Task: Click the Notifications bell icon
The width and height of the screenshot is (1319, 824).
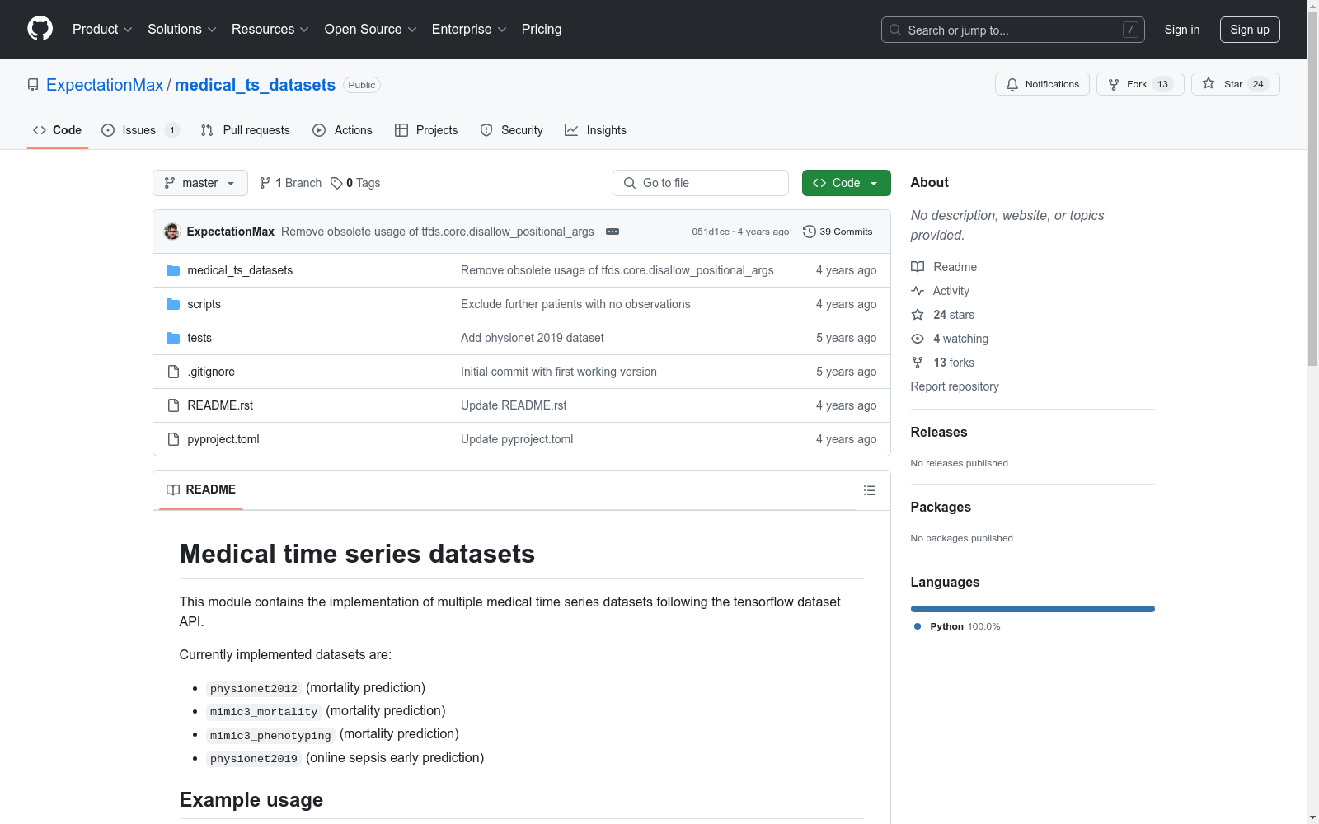Action: coord(1012,84)
